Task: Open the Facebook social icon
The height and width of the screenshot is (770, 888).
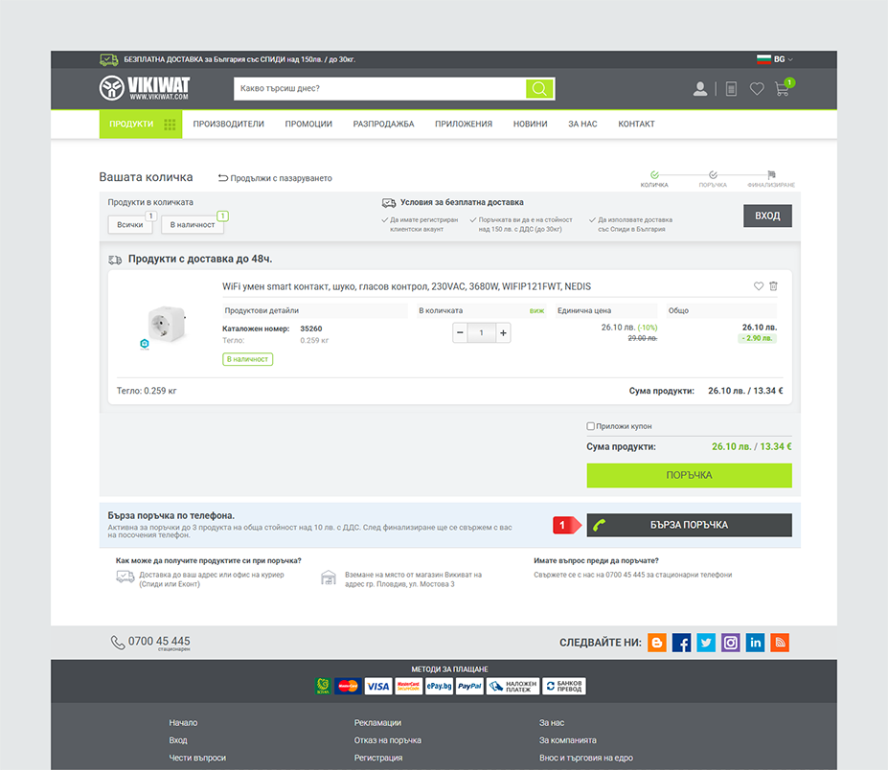Action: (x=681, y=643)
